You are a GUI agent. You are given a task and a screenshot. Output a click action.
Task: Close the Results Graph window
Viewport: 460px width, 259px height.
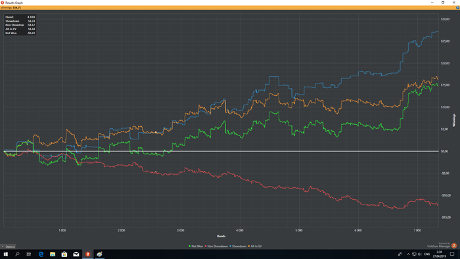(x=454, y=3)
